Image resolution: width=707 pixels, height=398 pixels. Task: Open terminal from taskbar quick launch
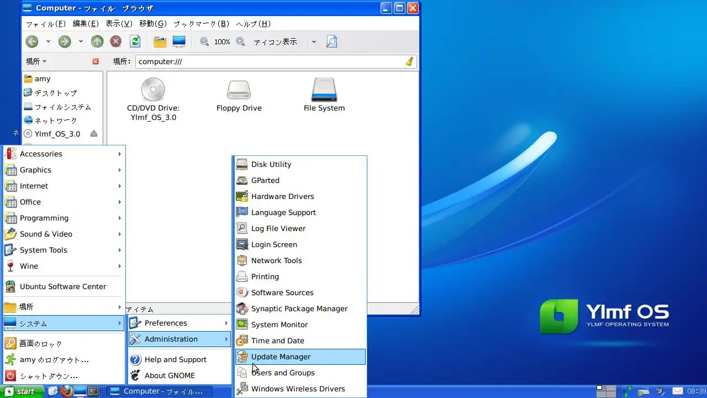pos(94,391)
